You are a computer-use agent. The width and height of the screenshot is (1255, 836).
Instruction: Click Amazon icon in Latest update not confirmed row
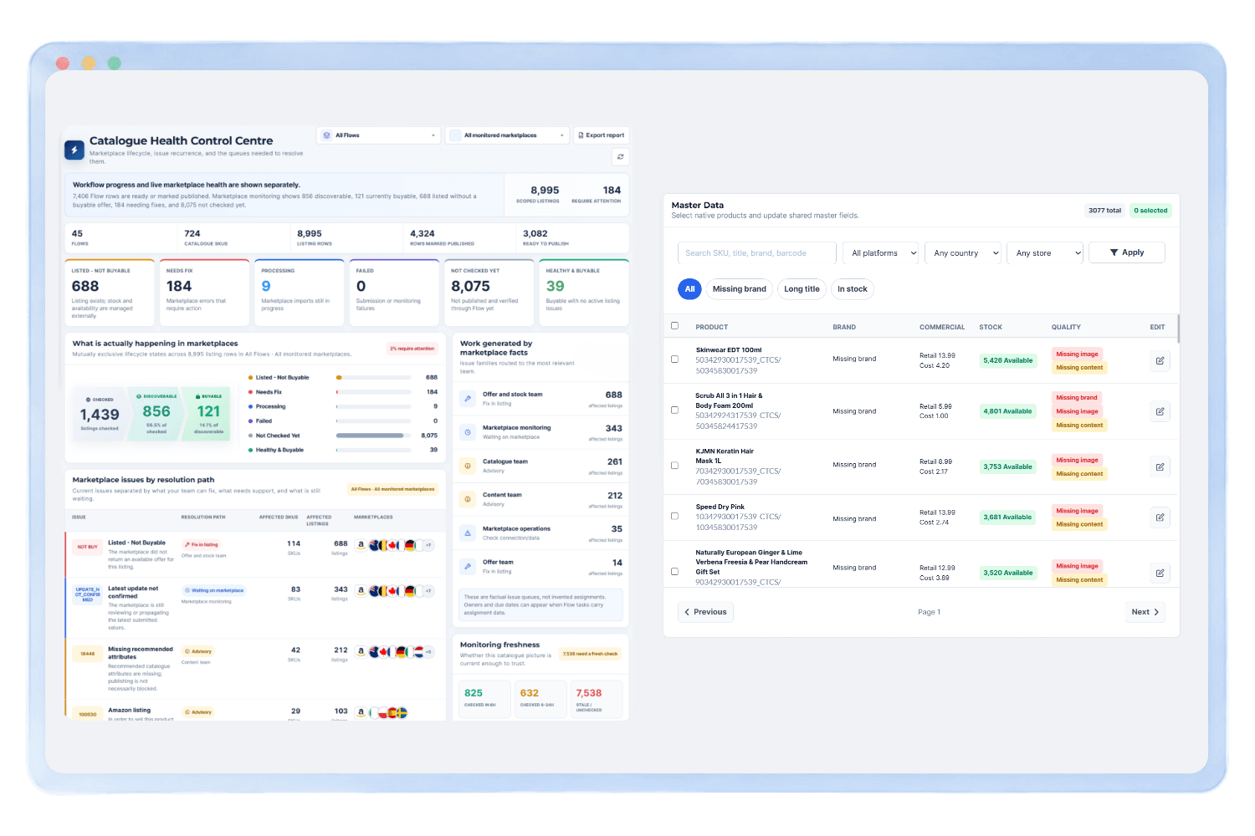(361, 590)
